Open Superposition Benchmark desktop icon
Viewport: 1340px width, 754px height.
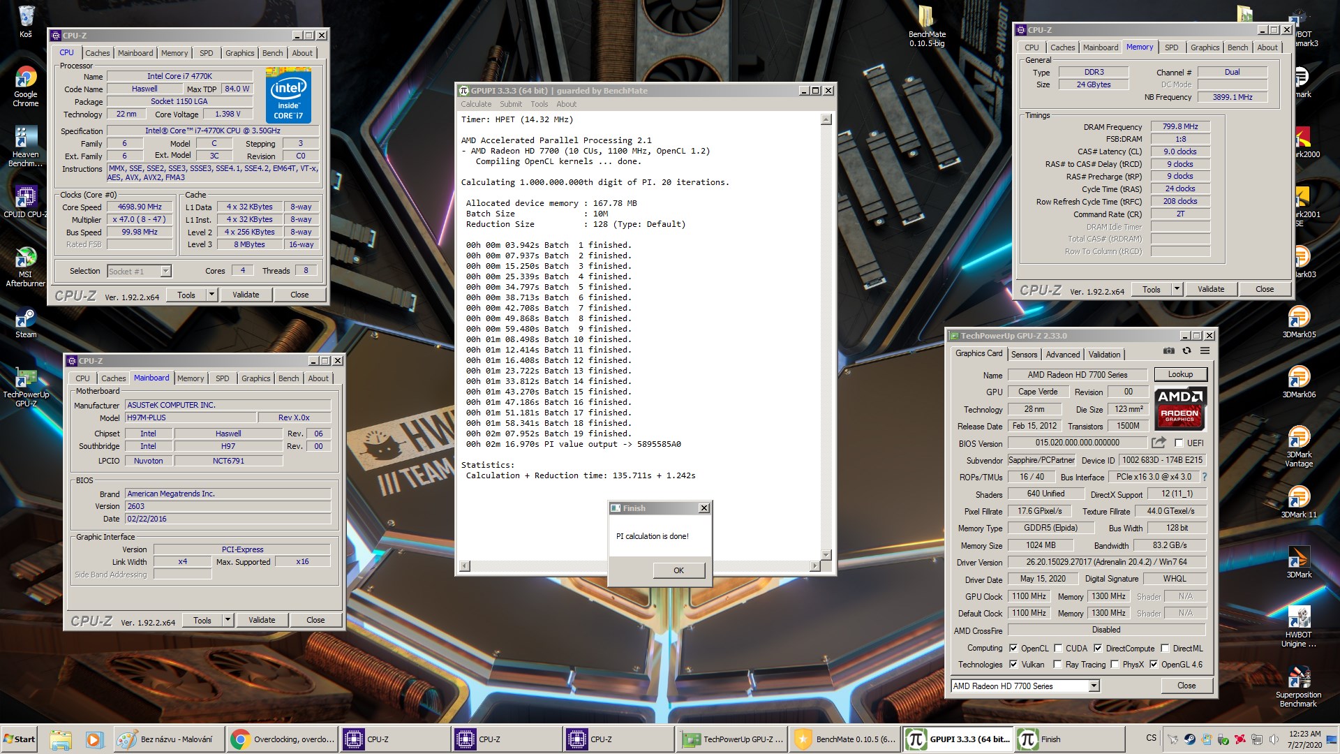[1299, 687]
